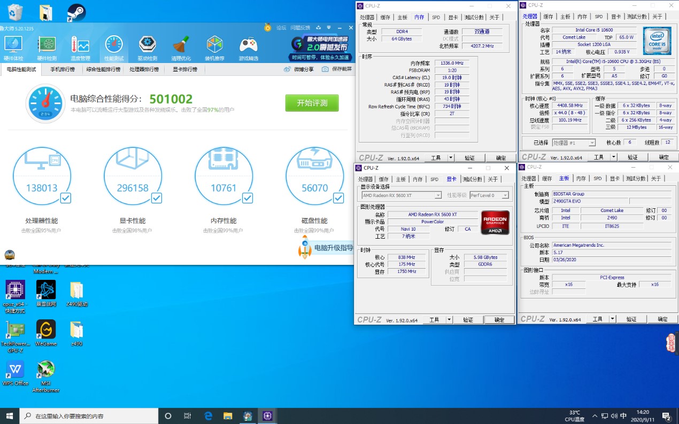Click the green 开始评测 button
Screen dimensions: 679x424
pos(312,103)
